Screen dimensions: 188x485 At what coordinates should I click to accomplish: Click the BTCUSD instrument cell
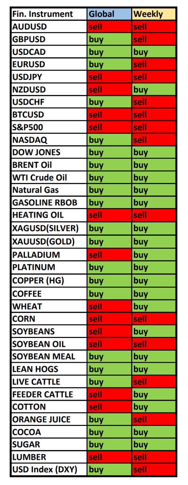point(49,115)
